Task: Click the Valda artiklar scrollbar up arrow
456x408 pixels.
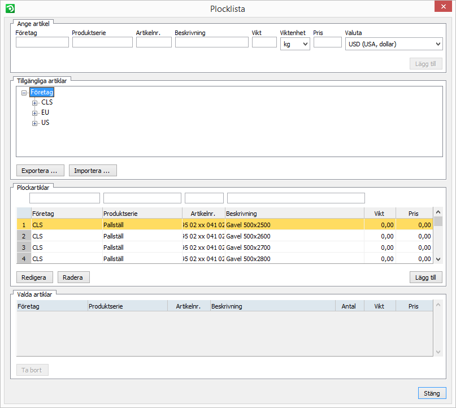Action: point(438,305)
